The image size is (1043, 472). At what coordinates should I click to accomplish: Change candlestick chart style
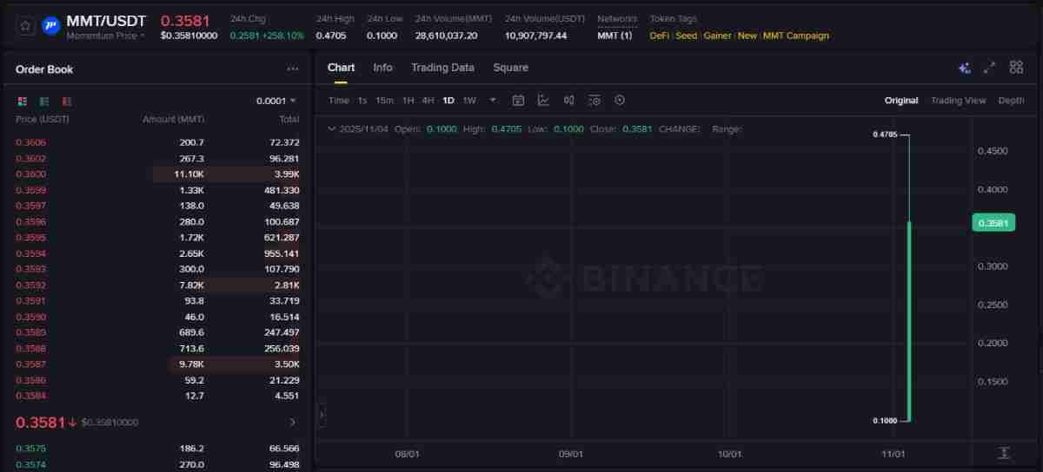coord(568,101)
